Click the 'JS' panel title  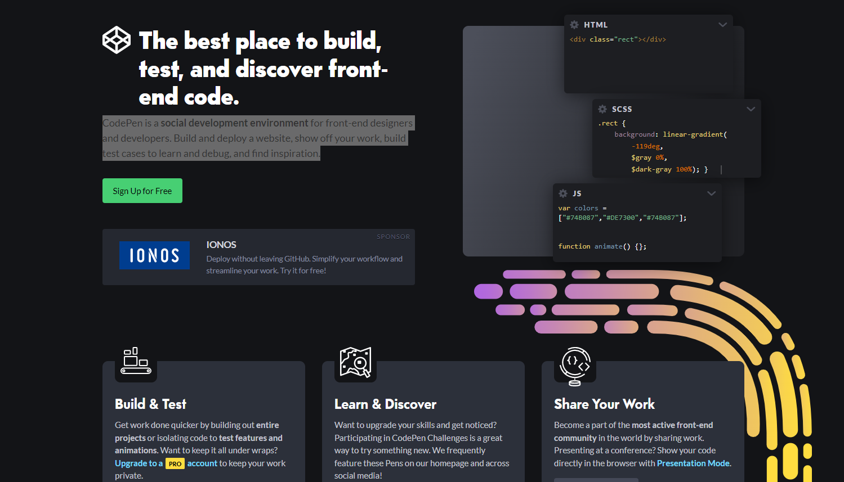[577, 193]
